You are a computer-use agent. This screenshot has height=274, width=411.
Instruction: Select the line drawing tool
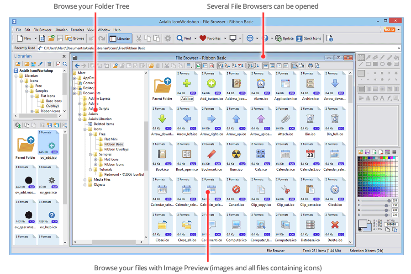361,64
